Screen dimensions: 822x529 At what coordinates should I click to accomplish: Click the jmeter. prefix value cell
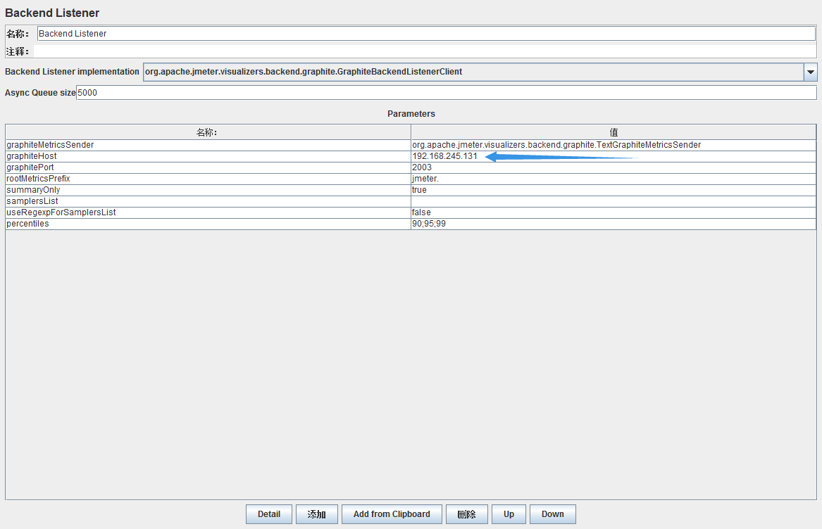click(x=614, y=179)
